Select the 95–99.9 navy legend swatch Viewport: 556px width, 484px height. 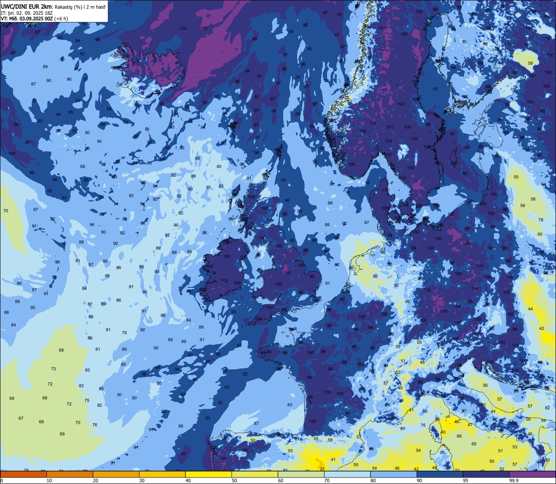(486, 474)
